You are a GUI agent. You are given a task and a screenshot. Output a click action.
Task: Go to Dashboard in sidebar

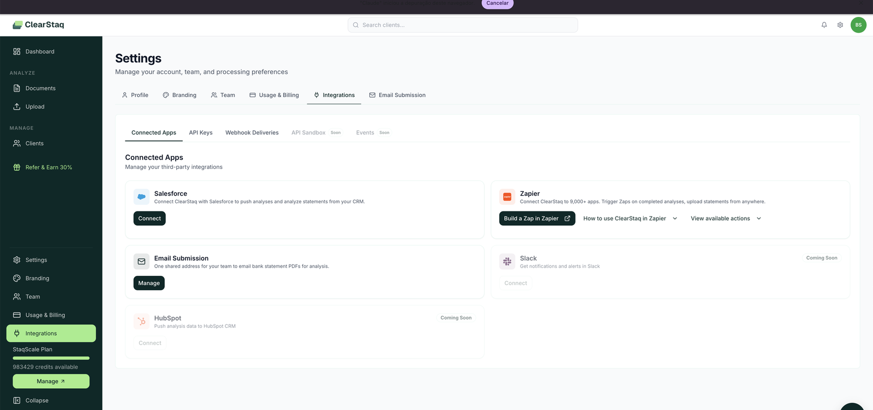[x=51, y=51]
